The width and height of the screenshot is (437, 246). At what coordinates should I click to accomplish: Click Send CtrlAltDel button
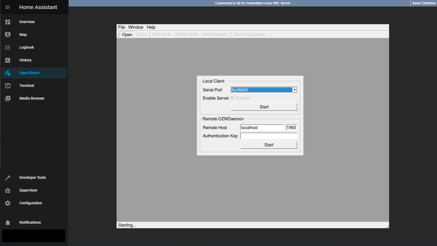[424, 3]
